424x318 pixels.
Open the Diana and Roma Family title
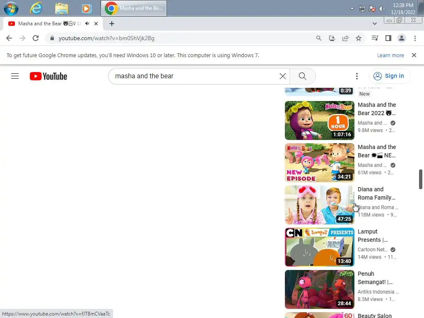377,193
